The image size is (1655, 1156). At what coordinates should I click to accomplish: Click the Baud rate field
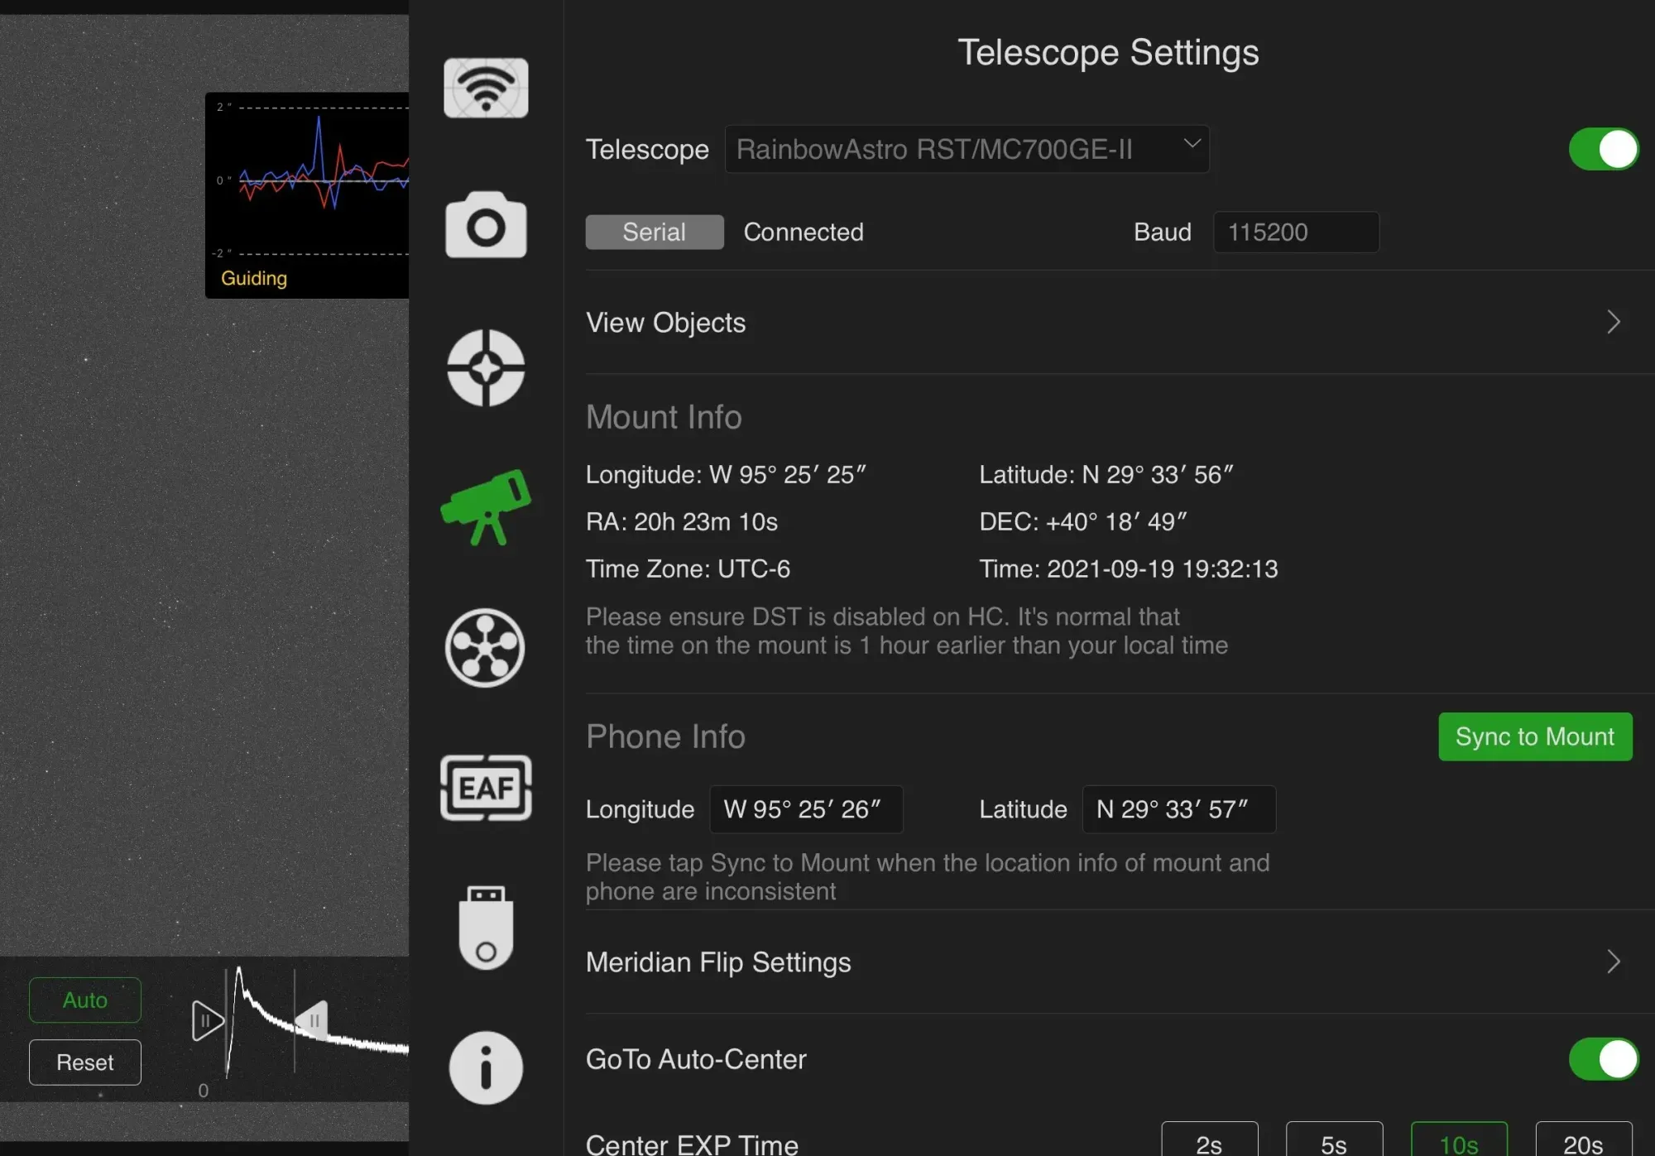1295,232
